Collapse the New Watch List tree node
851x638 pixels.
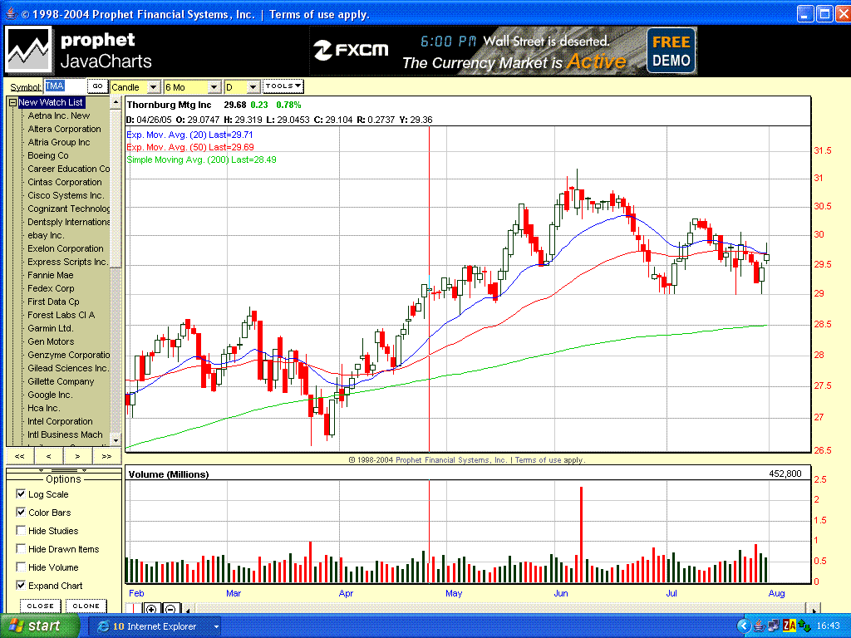[x=12, y=102]
